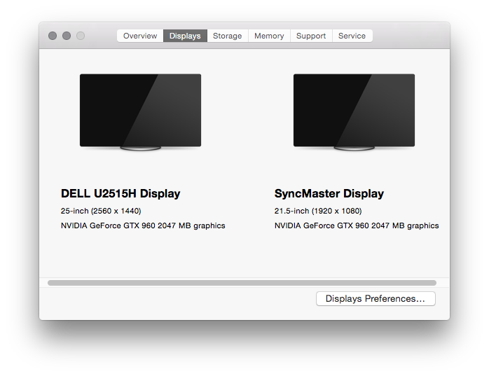
Task: Select the Displays tab
Action: (x=185, y=36)
